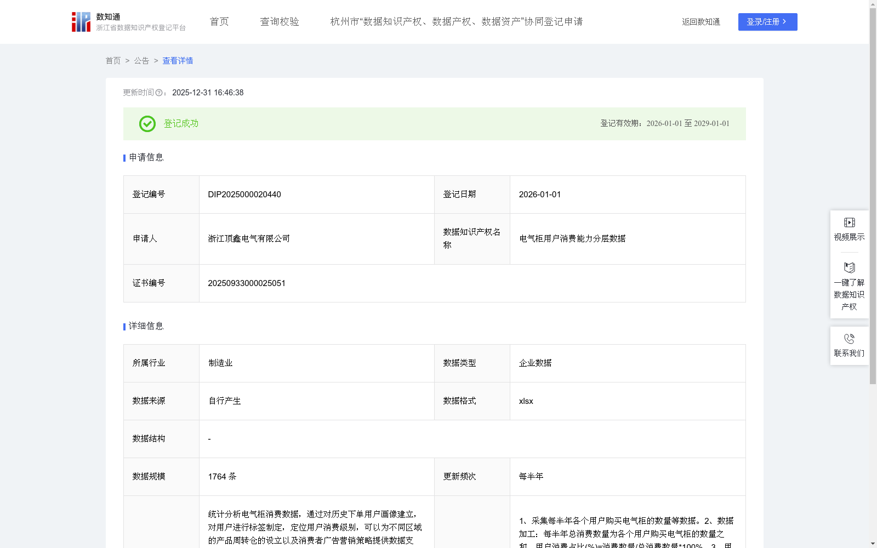
Task: Open 杭州市协同登记申请 menu item
Action: tap(457, 21)
